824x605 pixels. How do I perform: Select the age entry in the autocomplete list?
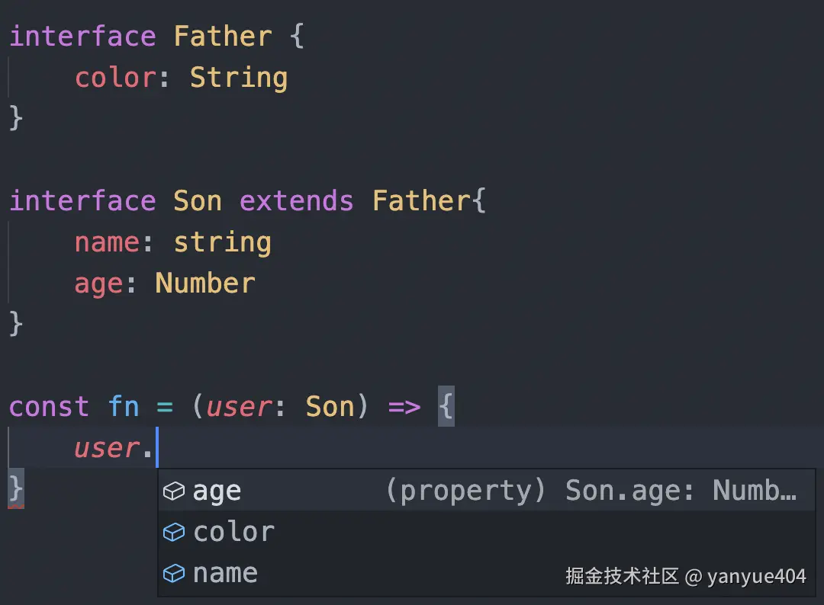click(x=217, y=491)
